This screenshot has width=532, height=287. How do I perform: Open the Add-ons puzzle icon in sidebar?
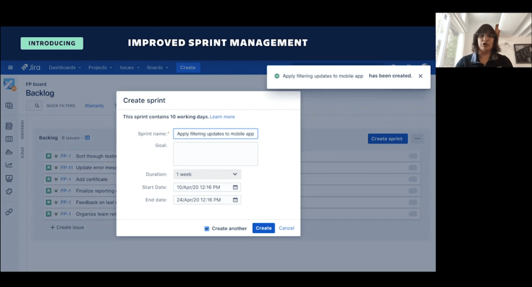9,192
